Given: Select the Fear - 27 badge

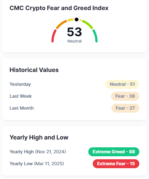Looking at the screenshot, I should (125, 108).
